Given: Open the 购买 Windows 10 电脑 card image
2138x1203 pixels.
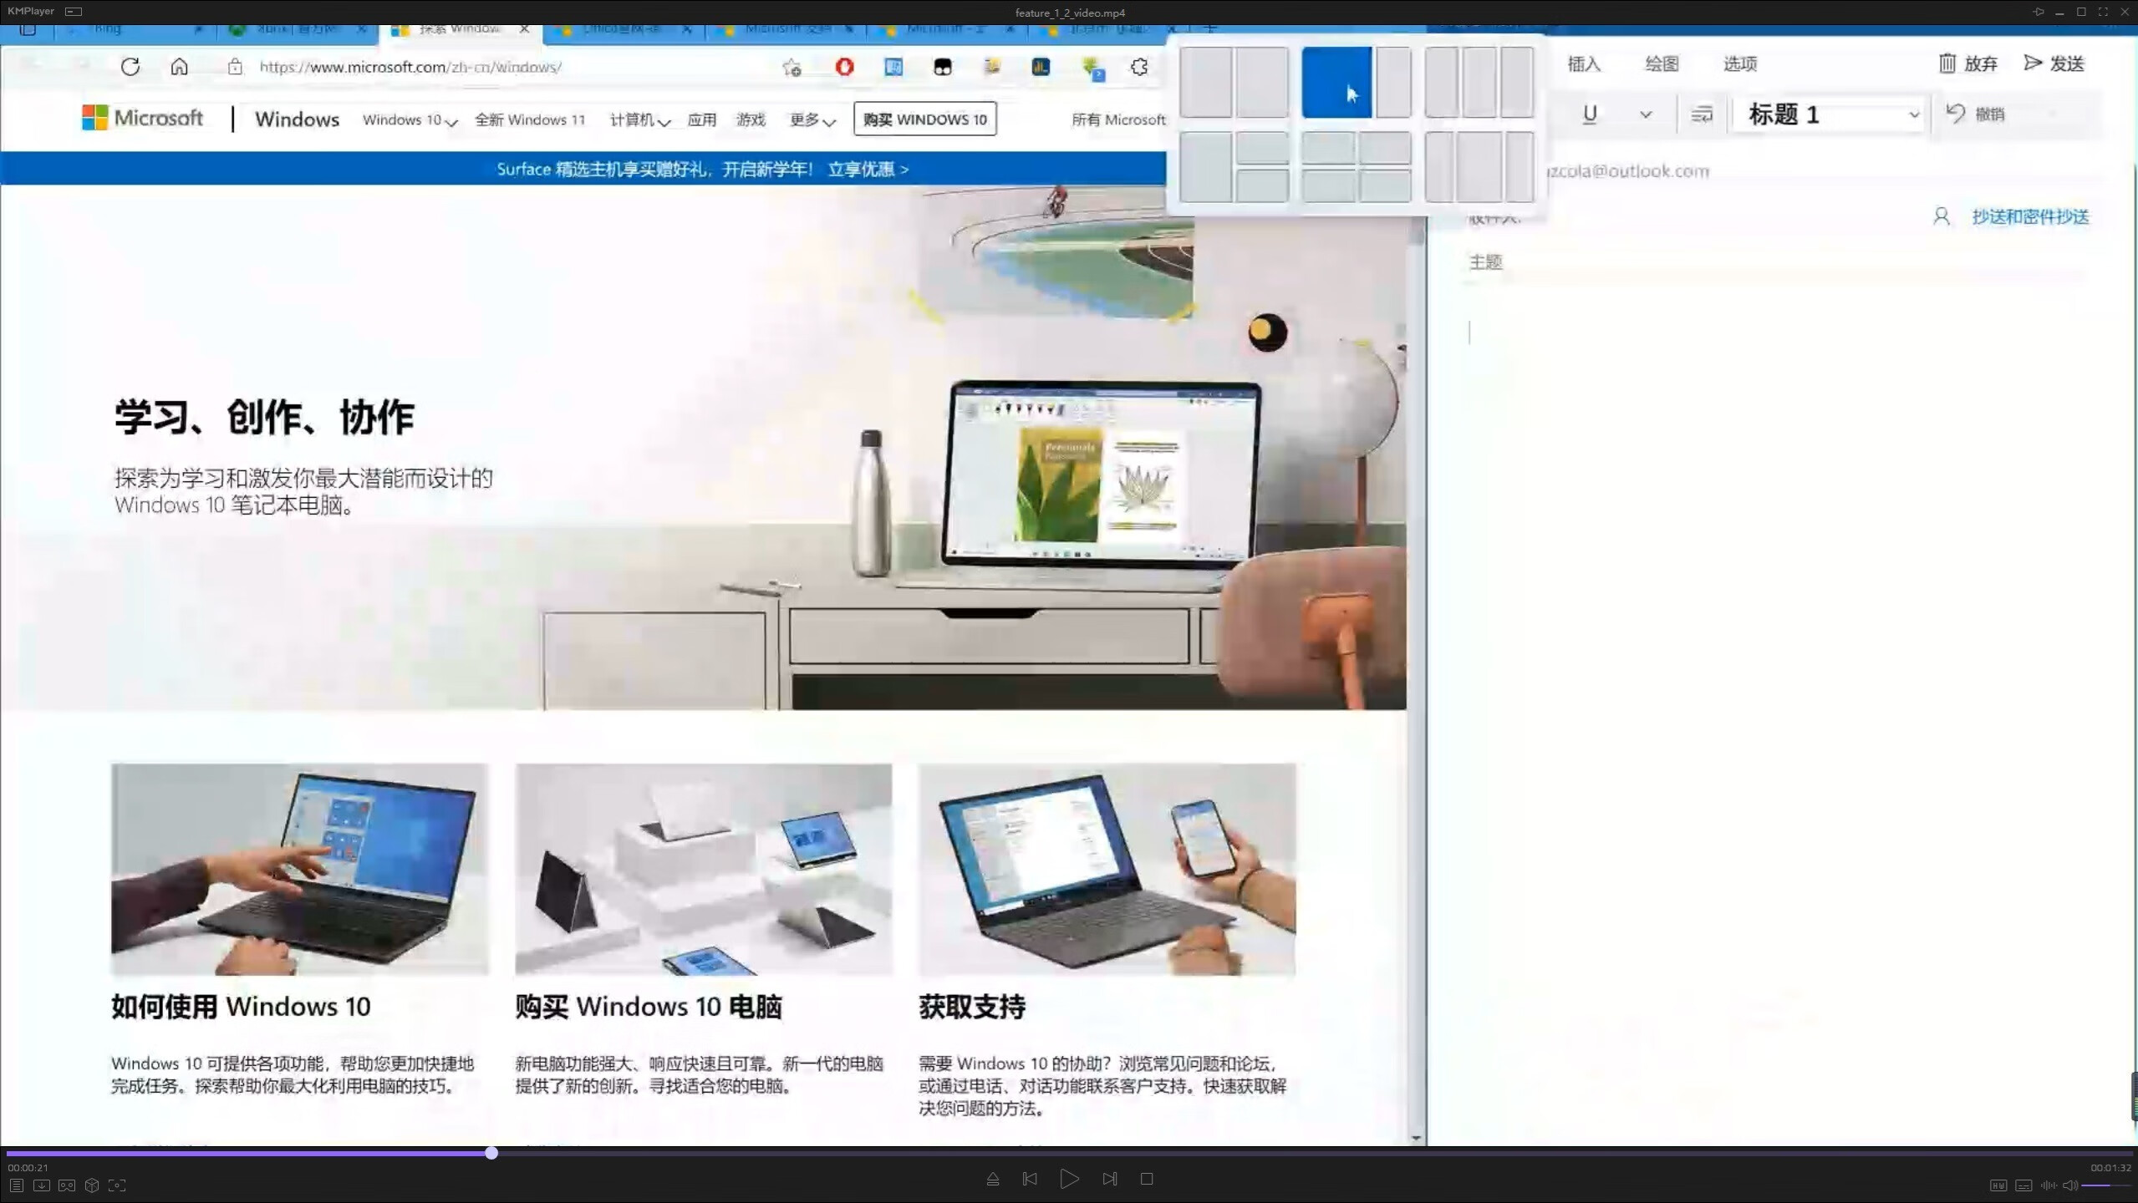Looking at the screenshot, I should (704, 869).
